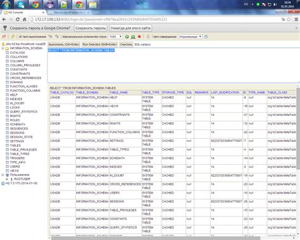Click the refresh icon in H2 toolbar
This screenshot has width=300, height=240.
tap(13, 37)
